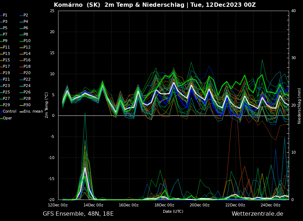Select the Oper legend entry
Image resolution: width=303 pixels, height=221 pixels.
7,118
